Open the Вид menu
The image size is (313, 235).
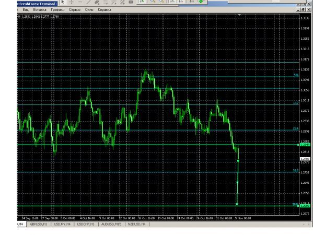click(x=26, y=9)
